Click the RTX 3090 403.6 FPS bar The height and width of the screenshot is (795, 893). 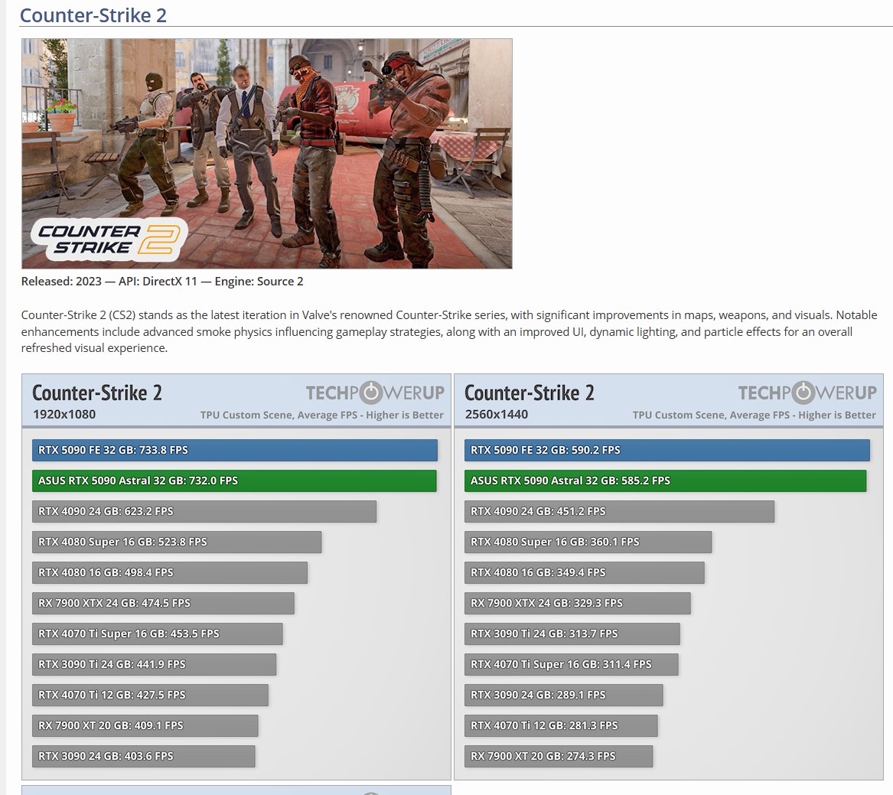click(144, 756)
